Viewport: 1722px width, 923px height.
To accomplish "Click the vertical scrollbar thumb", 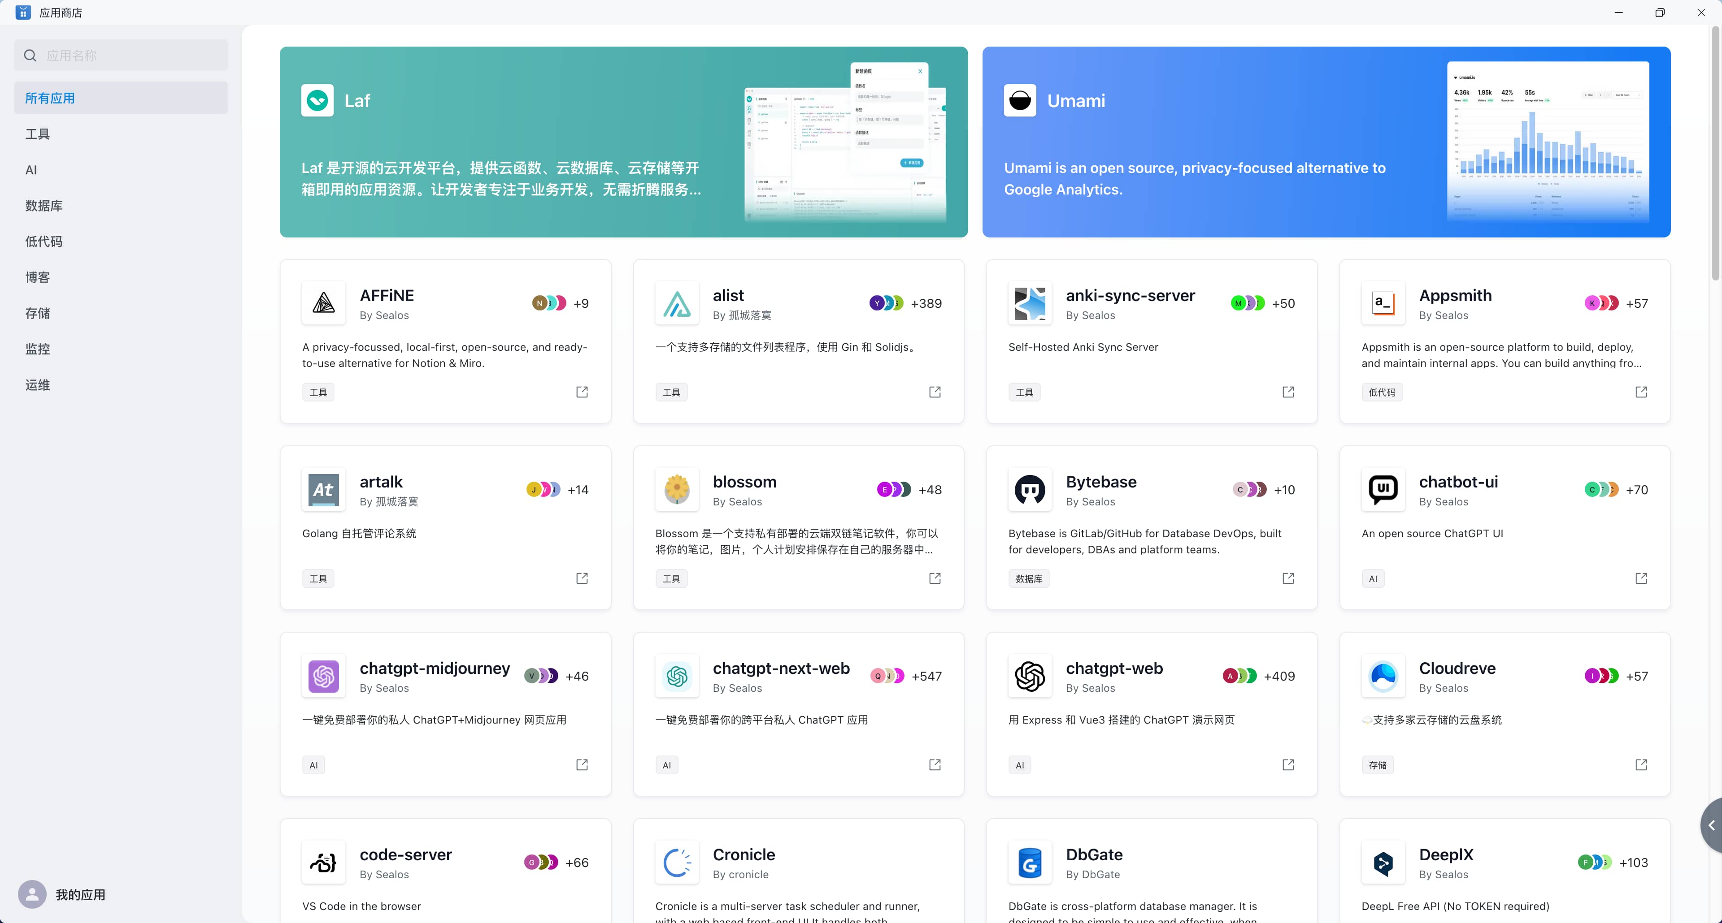I will pos(1715,154).
